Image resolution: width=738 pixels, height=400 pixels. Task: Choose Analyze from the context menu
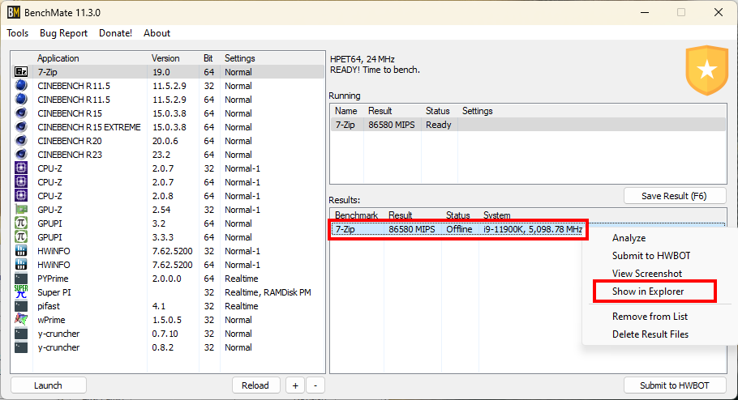pyautogui.click(x=629, y=238)
